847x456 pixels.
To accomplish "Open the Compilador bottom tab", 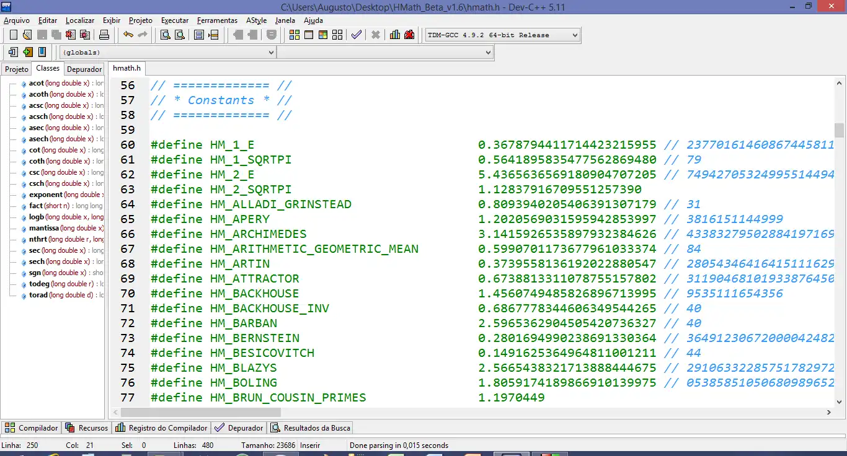I will point(32,427).
